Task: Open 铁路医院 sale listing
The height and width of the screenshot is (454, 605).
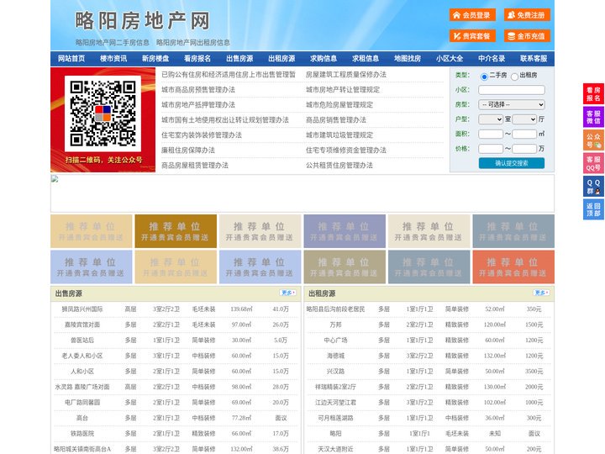Action: (x=82, y=434)
